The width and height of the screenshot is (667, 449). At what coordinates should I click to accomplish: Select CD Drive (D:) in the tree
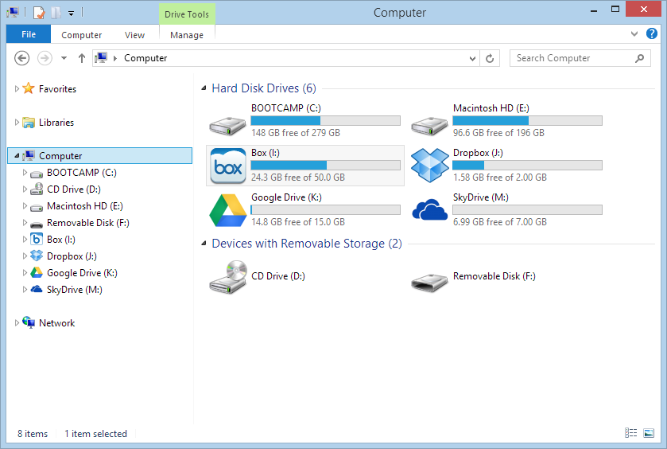pyautogui.click(x=74, y=189)
